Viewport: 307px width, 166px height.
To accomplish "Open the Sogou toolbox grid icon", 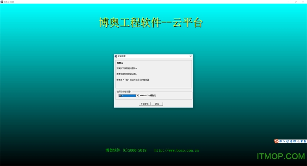I will (x=305, y=141).
